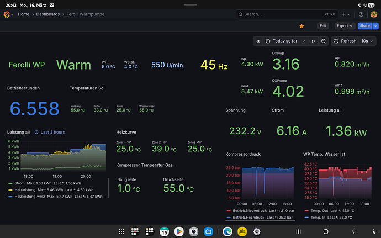
Task: Open Kompressor Temperatur Gas panel title
Action: (x=144, y=165)
